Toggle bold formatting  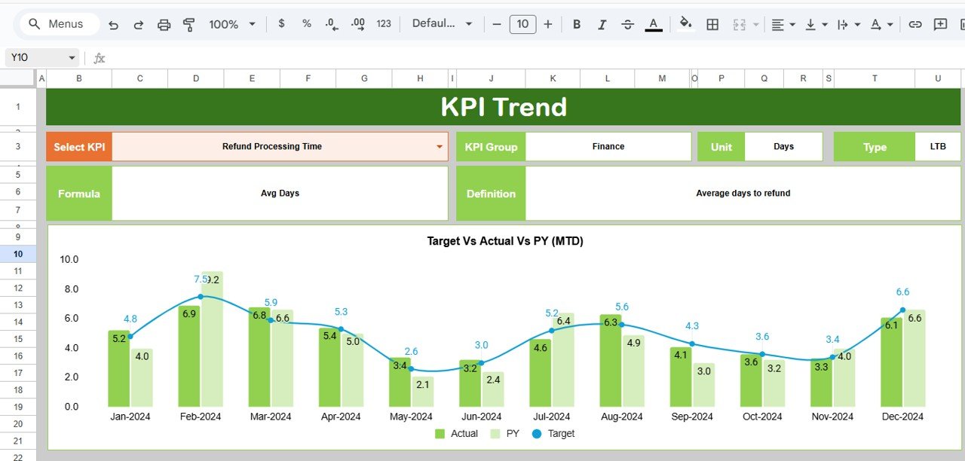pos(576,24)
